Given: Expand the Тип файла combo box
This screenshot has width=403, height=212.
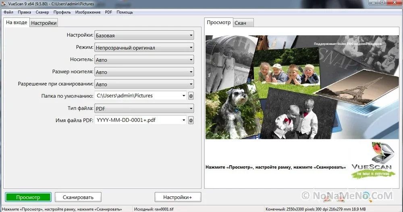Looking at the screenshot, I should tap(144, 109).
